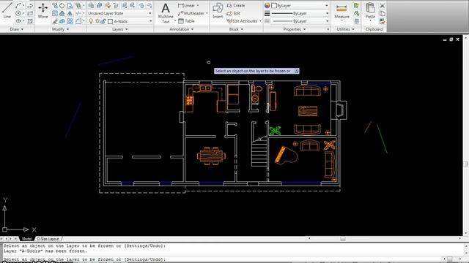Open the Layer Properties manager icon
The height and width of the screenshot is (263, 469).
pos(91,5)
